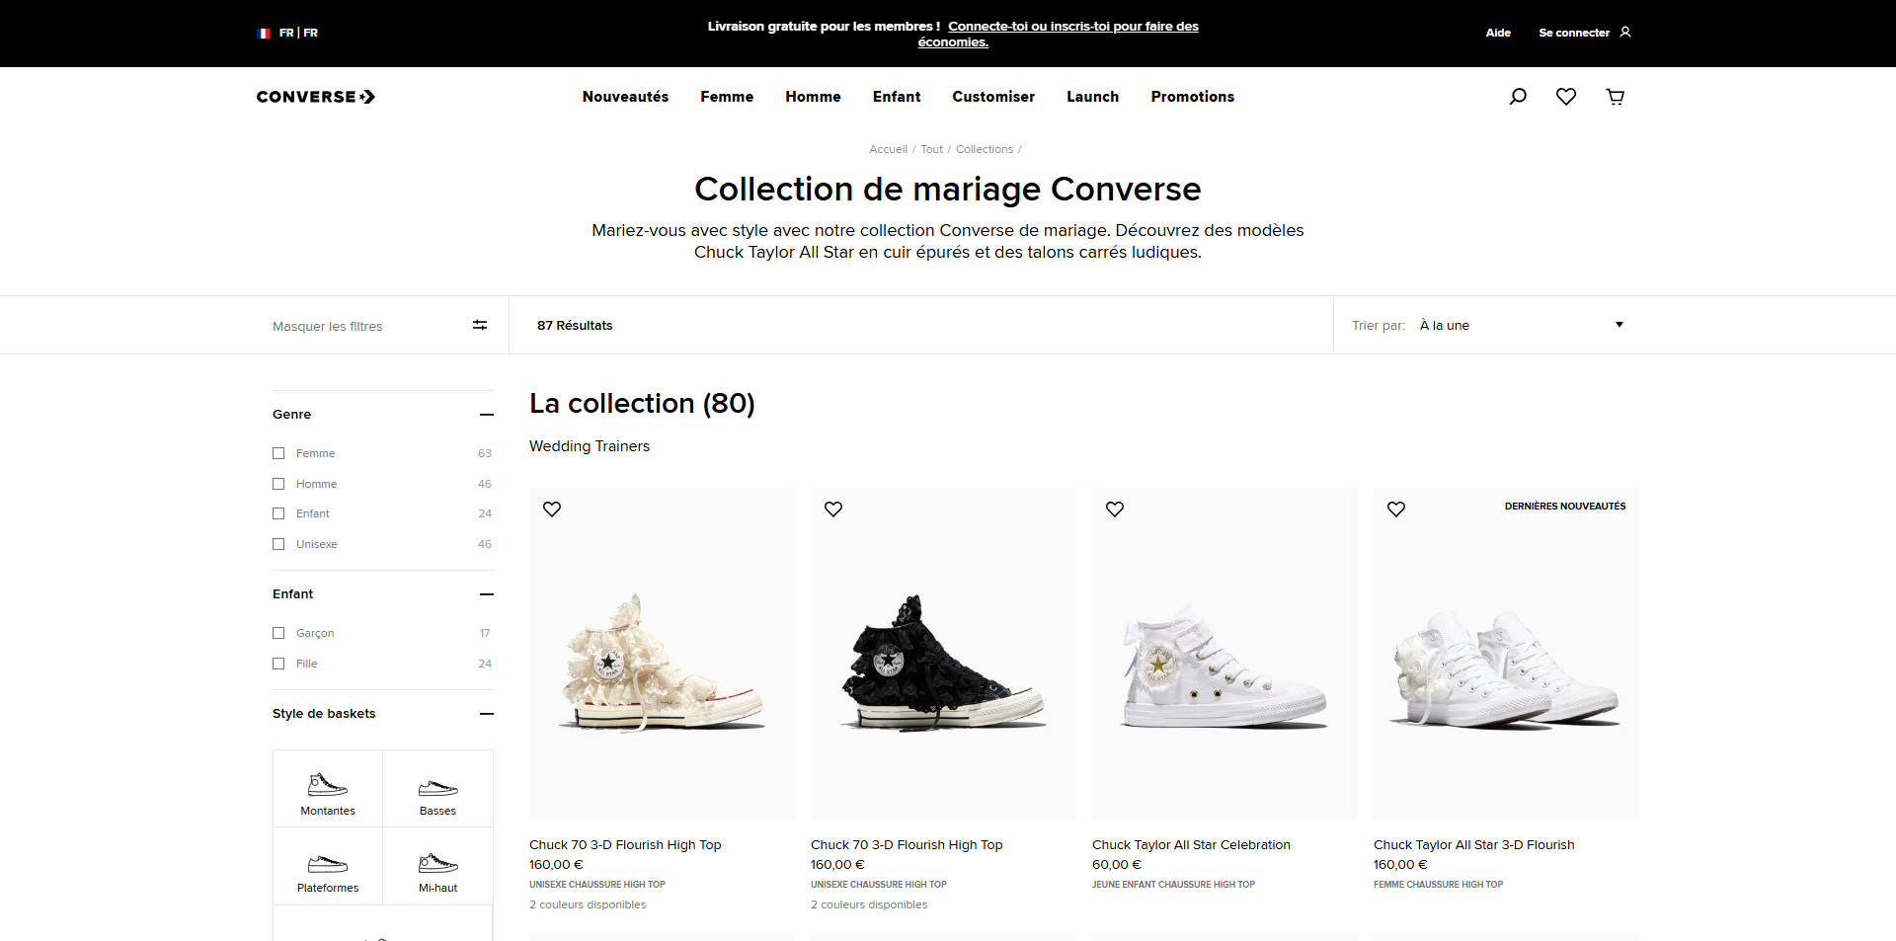Go to Accueil breadcrumb
The width and height of the screenshot is (1896, 941).
(888, 149)
